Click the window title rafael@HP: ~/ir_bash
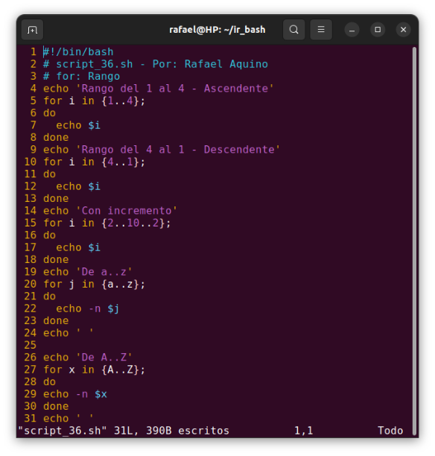The image size is (435, 456). click(217, 30)
